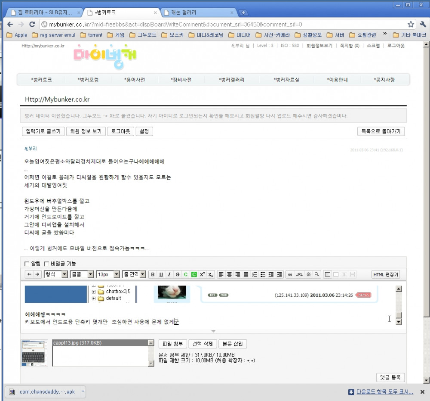
Task: Click the browser back arrow
Action: point(10,24)
